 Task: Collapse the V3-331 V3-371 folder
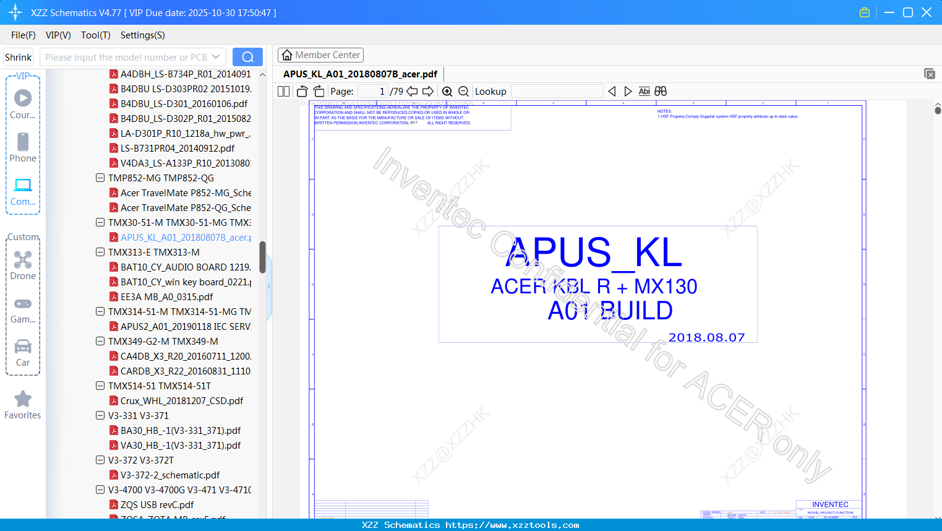coord(100,416)
